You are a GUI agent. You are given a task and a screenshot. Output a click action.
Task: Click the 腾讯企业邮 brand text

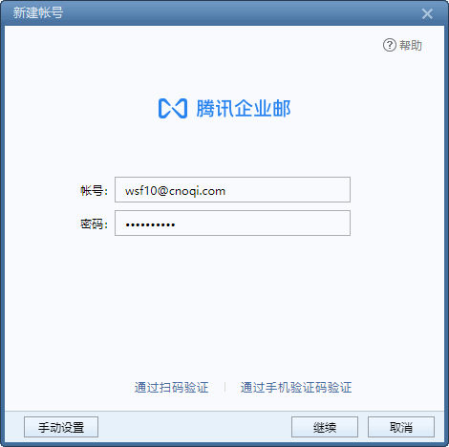click(244, 109)
